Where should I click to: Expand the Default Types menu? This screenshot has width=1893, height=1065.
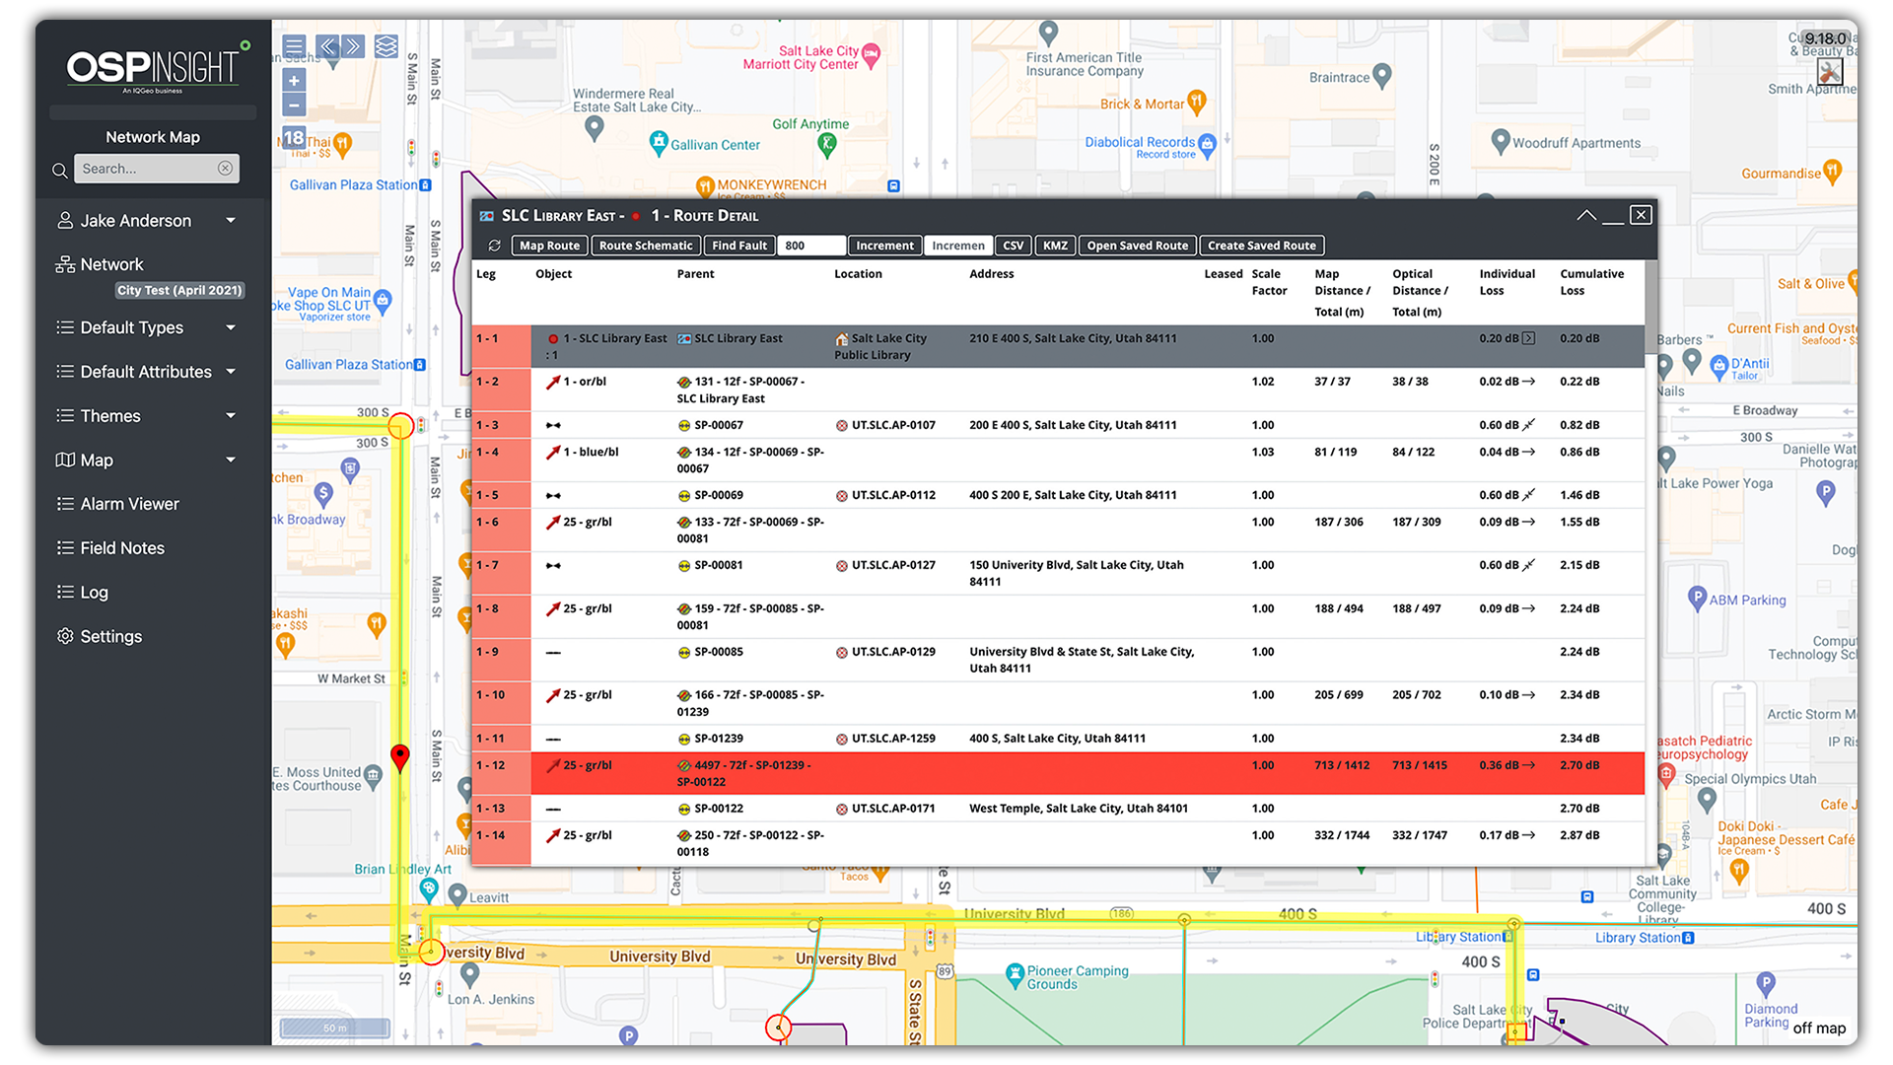pyautogui.click(x=231, y=327)
